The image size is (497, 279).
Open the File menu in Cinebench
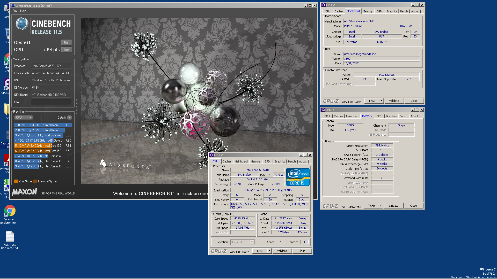[14, 11]
